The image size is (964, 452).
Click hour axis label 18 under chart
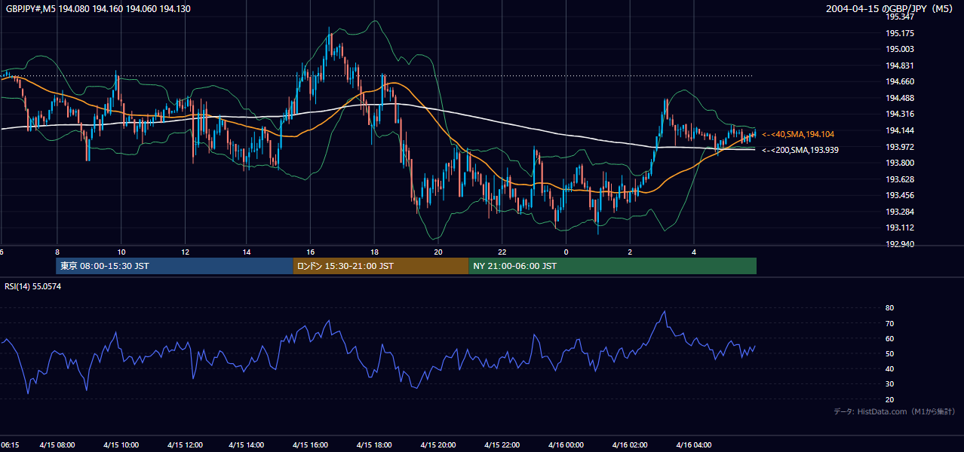[374, 252]
